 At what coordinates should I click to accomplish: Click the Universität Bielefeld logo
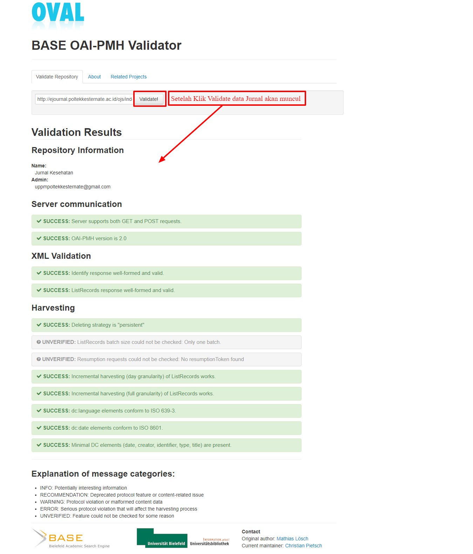[162, 538]
